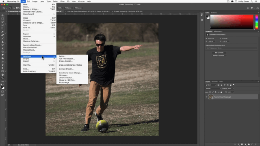The height and width of the screenshot is (146, 260).
Task: Select the Paint Bucket tool
Action: coord(2,52)
